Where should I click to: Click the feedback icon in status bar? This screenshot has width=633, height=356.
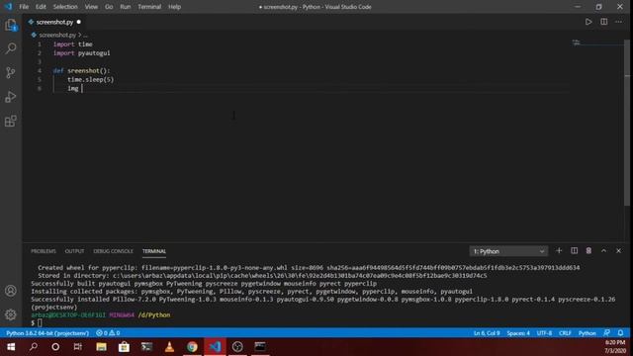coord(606,333)
